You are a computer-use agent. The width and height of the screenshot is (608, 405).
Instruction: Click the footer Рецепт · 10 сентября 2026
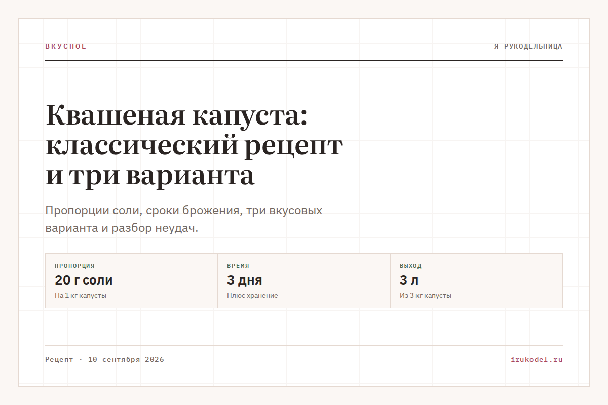[x=104, y=359]
